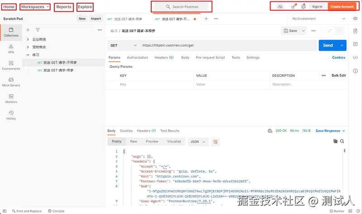Click the two-pane layout icon in status bar
This screenshot has width=362, height=214.
[350, 211]
